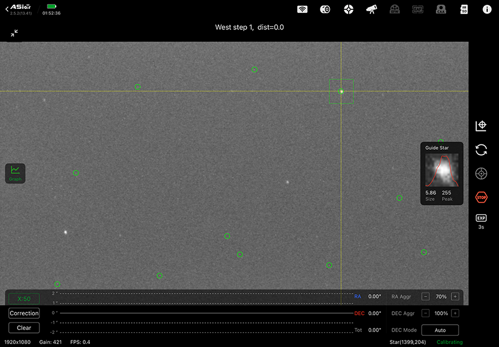Increase RA Aggr with plus button
Image resolution: width=499 pixels, height=347 pixels.
[x=455, y=297]
